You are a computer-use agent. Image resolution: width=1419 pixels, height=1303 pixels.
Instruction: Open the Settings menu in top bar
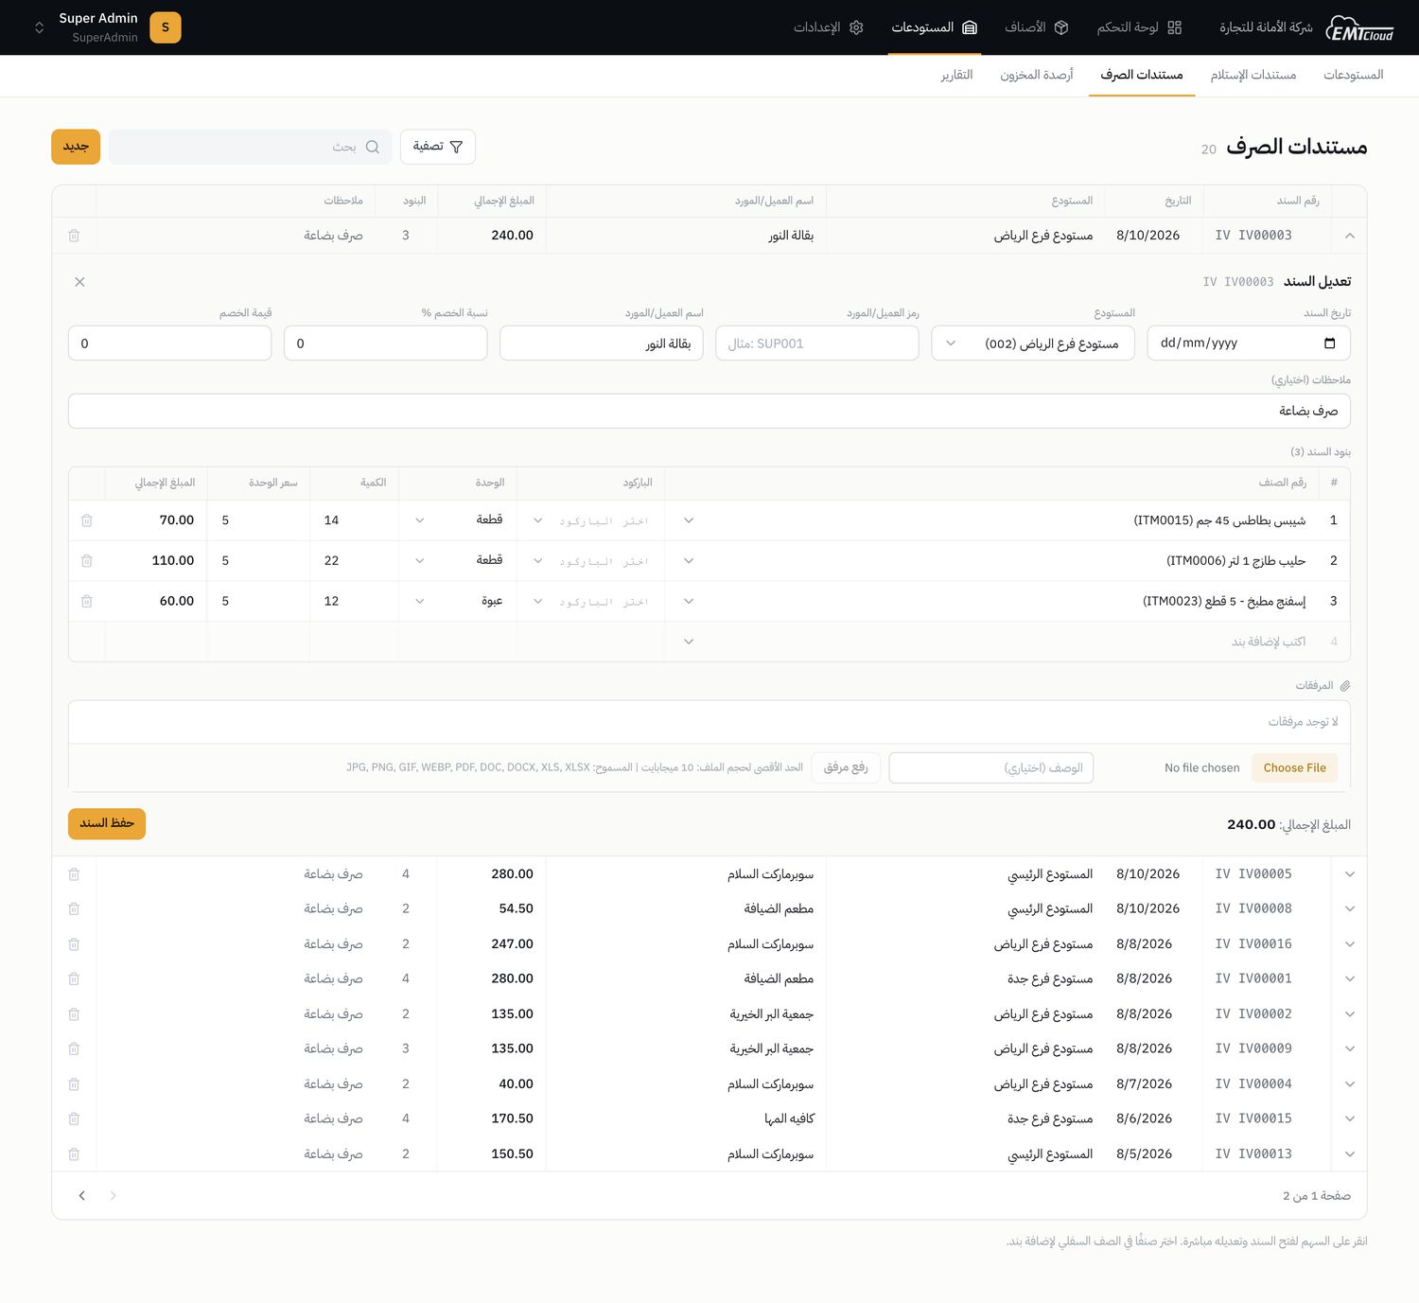pos(829,27)
